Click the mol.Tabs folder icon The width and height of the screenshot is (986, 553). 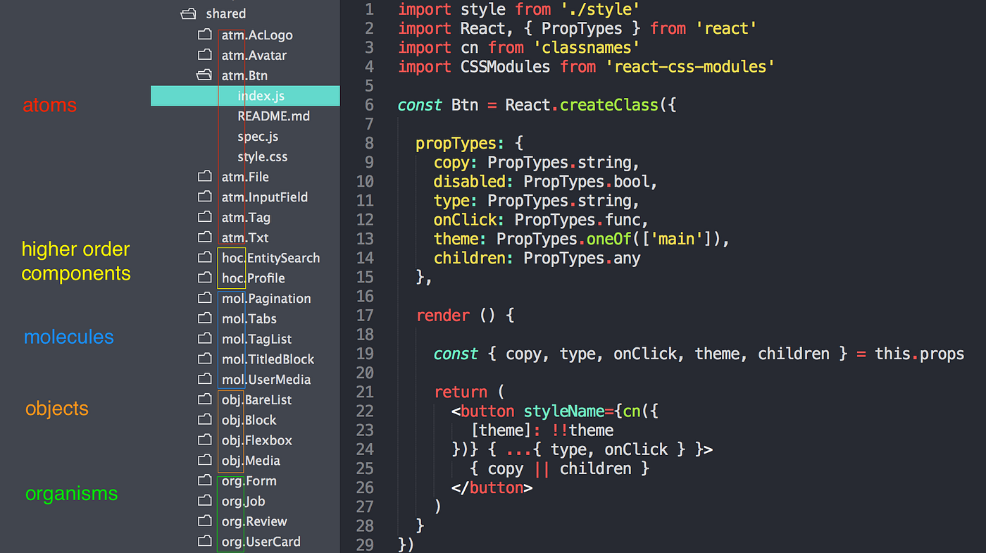coord(205,318)
